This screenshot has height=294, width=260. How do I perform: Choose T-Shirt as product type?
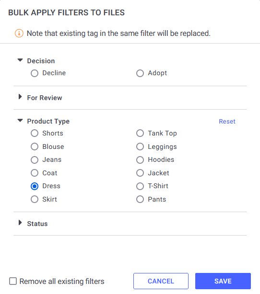(140, 186)
